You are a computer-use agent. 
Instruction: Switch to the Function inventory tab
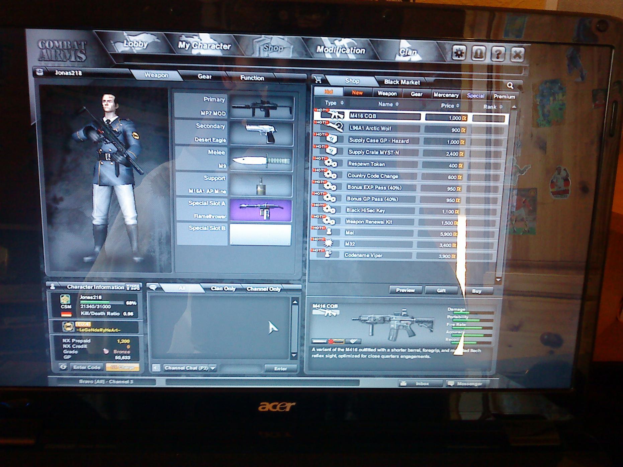click(x=252, y=78)
